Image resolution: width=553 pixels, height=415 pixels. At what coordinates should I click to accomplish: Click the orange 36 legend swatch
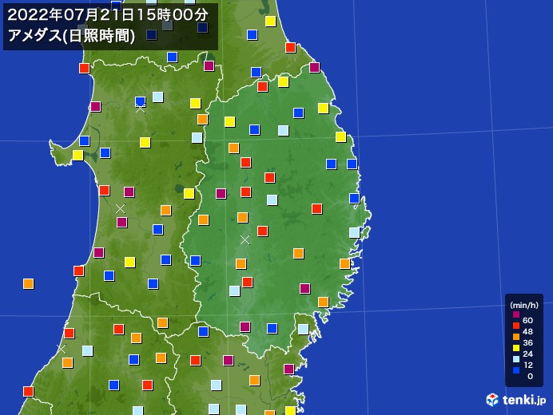pos(516,337)
